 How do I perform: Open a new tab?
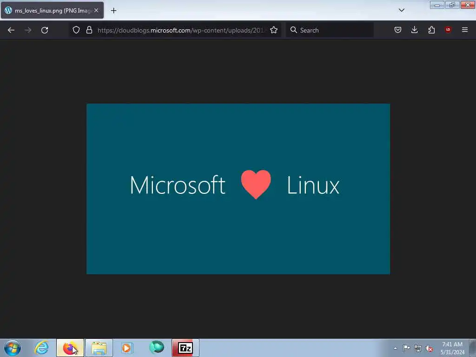click(x=113, y=11)
